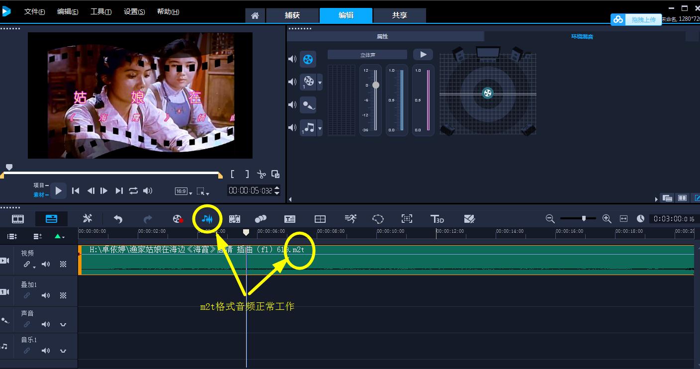700x369 pixels.
Task: Switch to the 共享 tab
Action: [399, 15]
